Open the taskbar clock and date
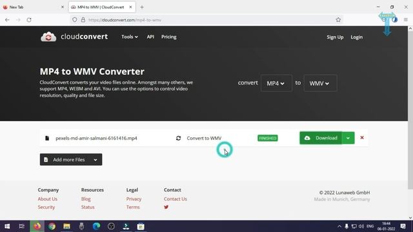 tap(386, 226)
